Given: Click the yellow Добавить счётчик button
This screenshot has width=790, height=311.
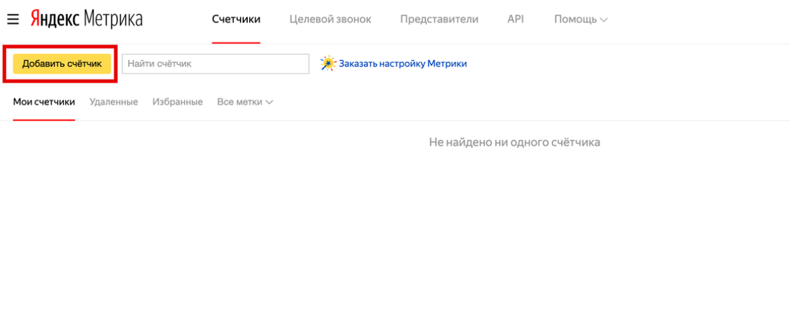Looking at the screenshot, I should (x=62, y=64).
